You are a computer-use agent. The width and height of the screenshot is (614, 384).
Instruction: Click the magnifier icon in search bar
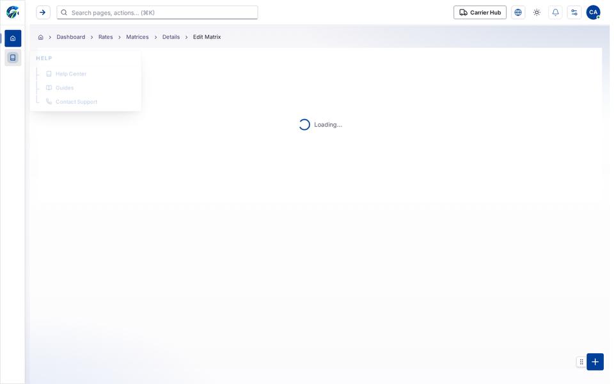click(x=64, y=13)
